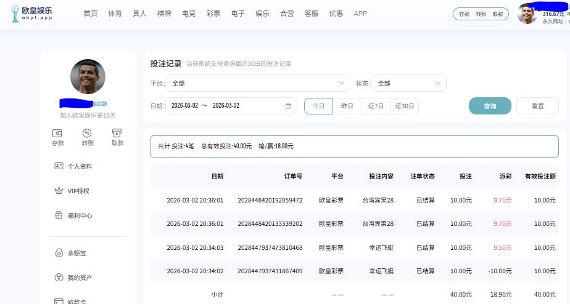Open the 福利中心 gift icon

point(59,216)
